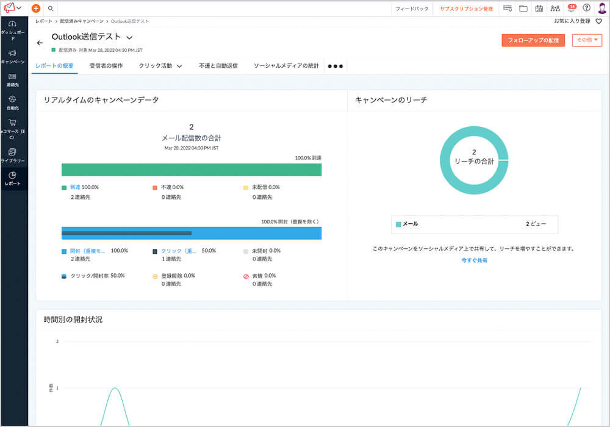Click the teal メール legend swatch
Viewport: 610px width, 427px height.
398,224
